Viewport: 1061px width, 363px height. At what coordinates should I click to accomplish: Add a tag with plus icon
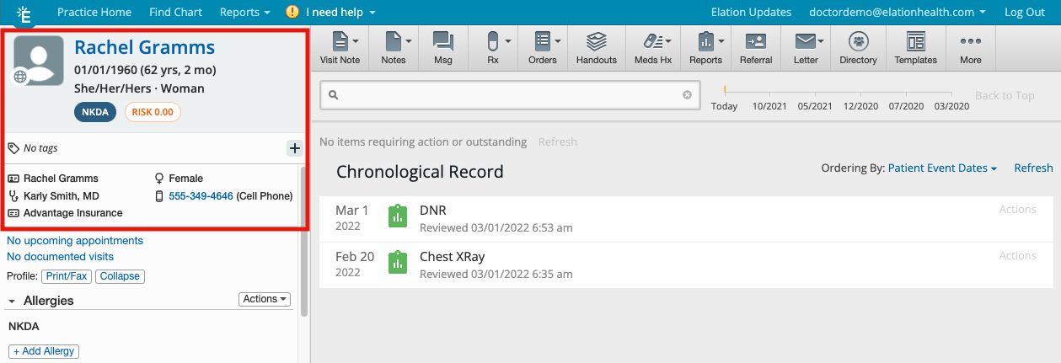tap(294, 148)
